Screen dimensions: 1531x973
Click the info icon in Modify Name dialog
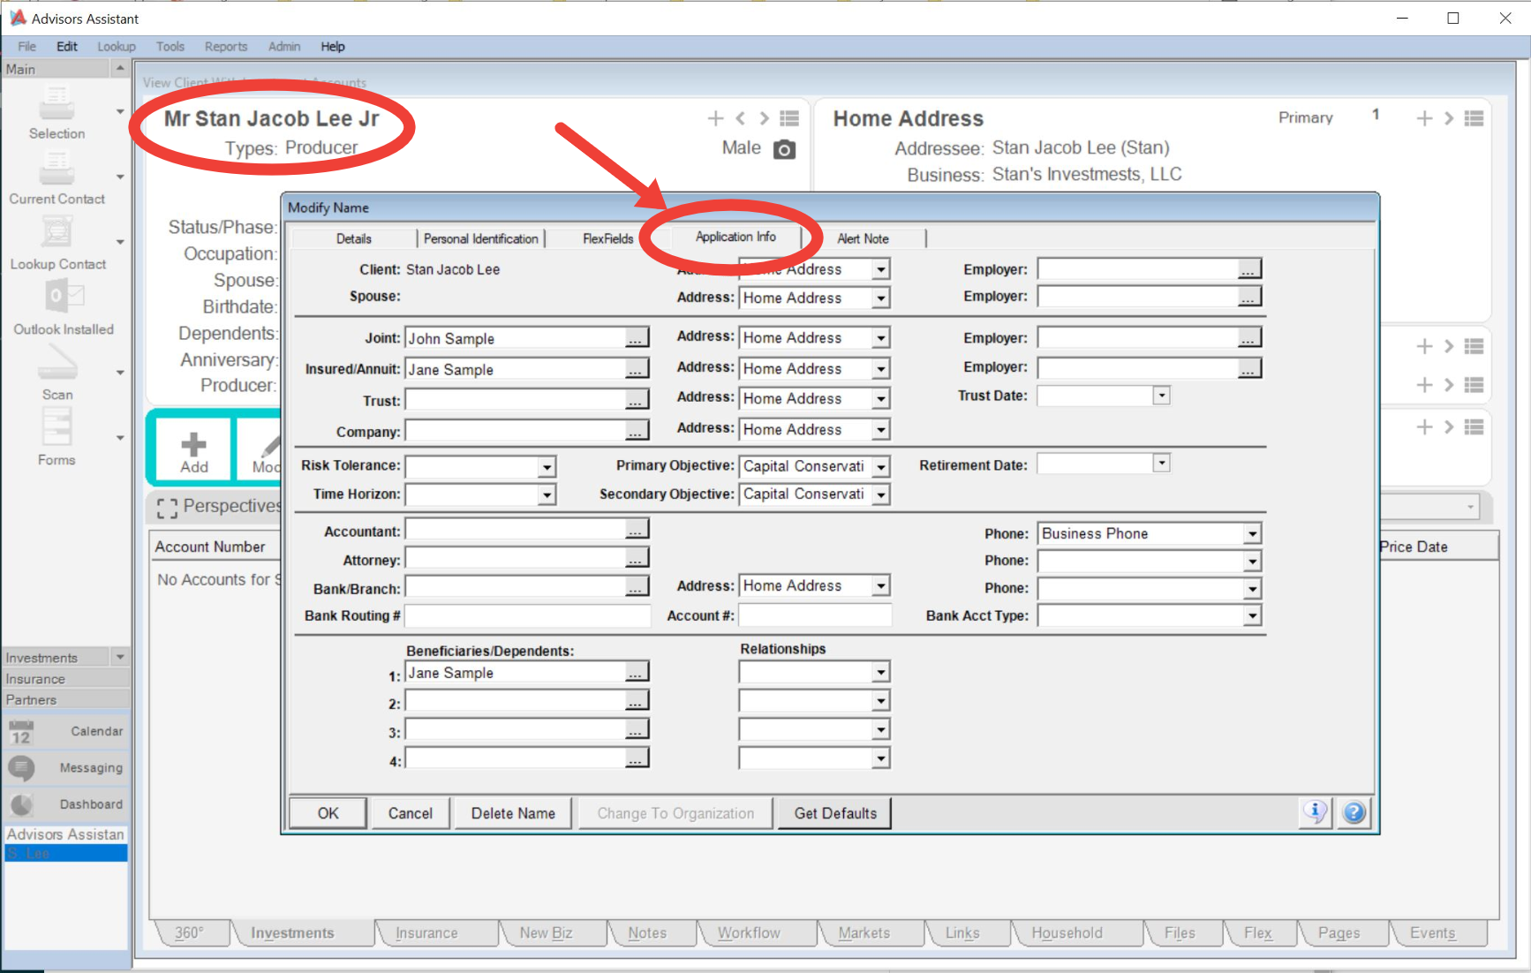[1316, 812]
